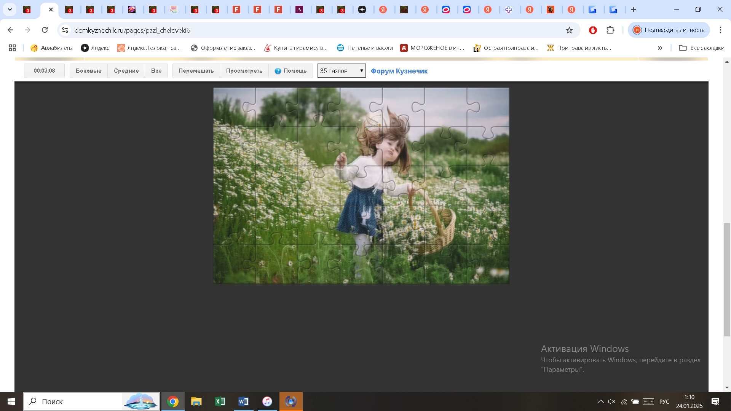Image resolution: width=731 pixels, height=411 pixels.
Task: Click the scrollbar down arrow
Action: [x=727, y=387]
